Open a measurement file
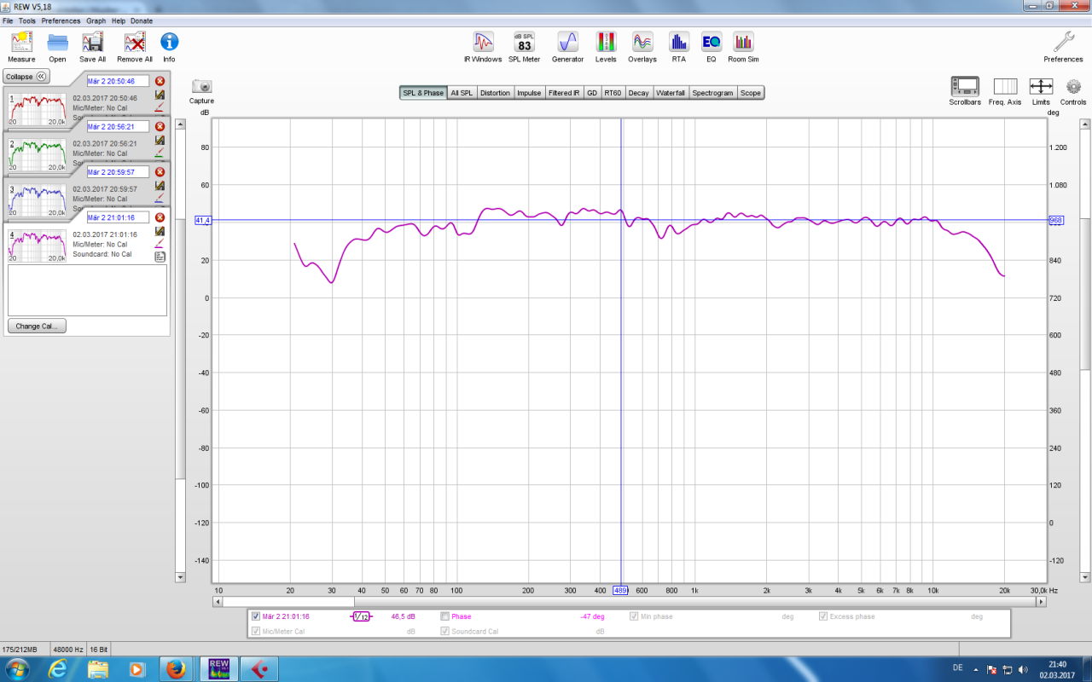This screenshot has height=682, width=1092. [x=57, y=47]
